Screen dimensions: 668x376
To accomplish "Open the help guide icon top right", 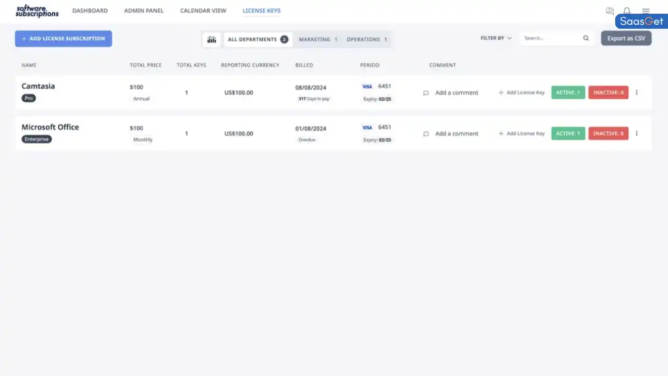I will click(609, 10).
